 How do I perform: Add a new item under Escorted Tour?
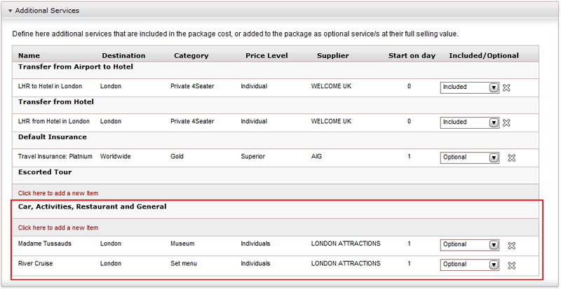(58, 193)
